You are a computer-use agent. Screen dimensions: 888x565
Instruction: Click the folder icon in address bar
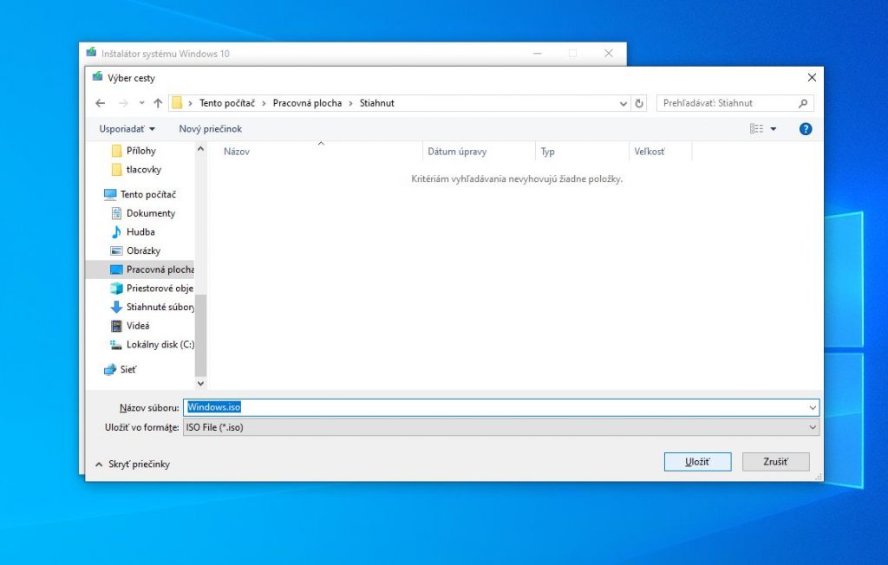click(x=177, y=103)
